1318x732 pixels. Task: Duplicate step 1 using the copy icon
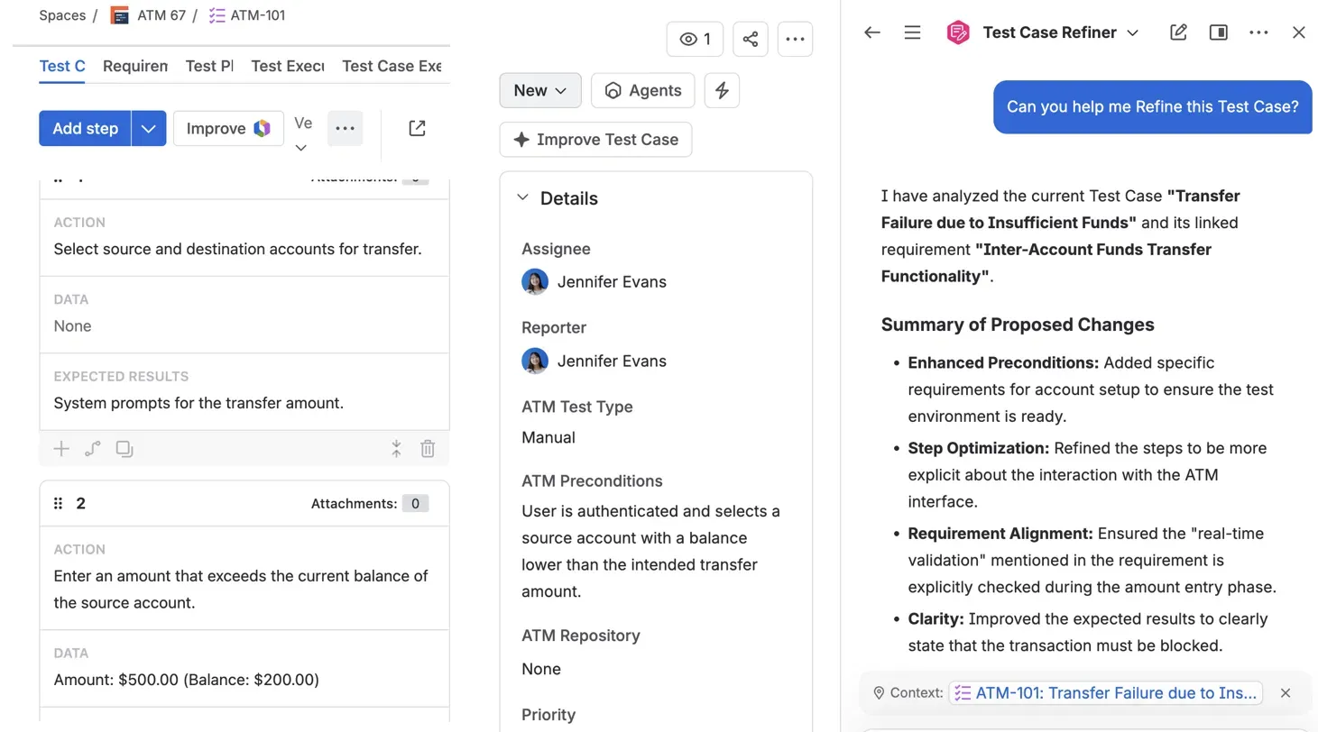[124, 448]
